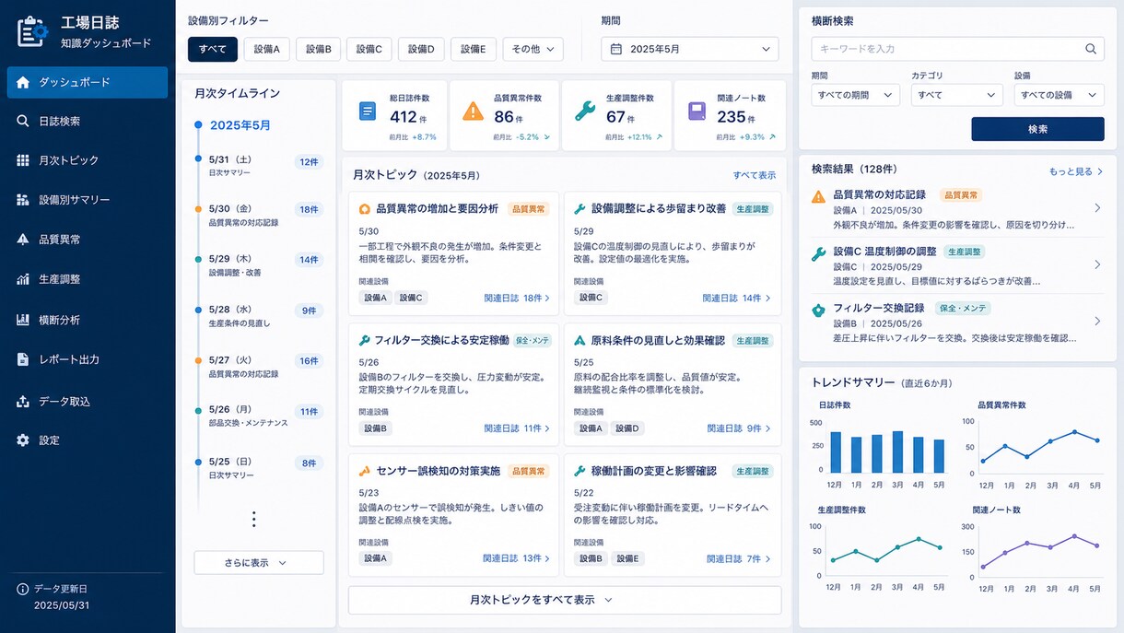This screenshot has height=633, width=1124.
Task: Open 品質異常 sidebar page
Action: click(88, 240)
